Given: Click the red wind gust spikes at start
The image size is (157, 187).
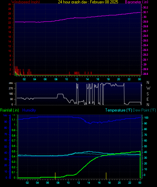Looking at the screenshot, I should 17,71.
